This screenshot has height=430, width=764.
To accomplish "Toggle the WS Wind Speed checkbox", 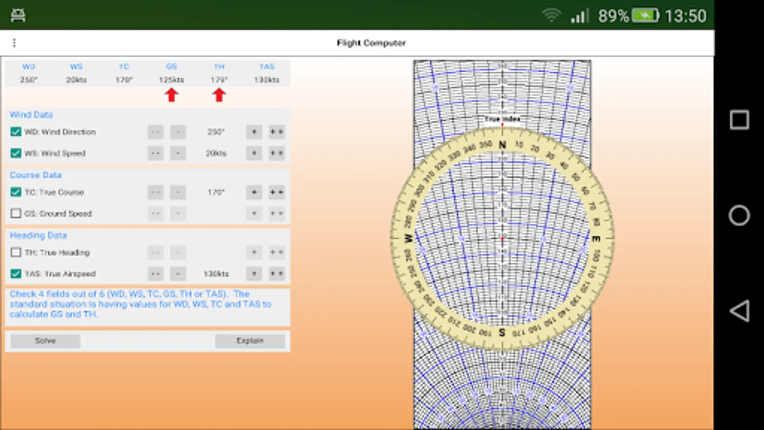I will pos(16,153).
